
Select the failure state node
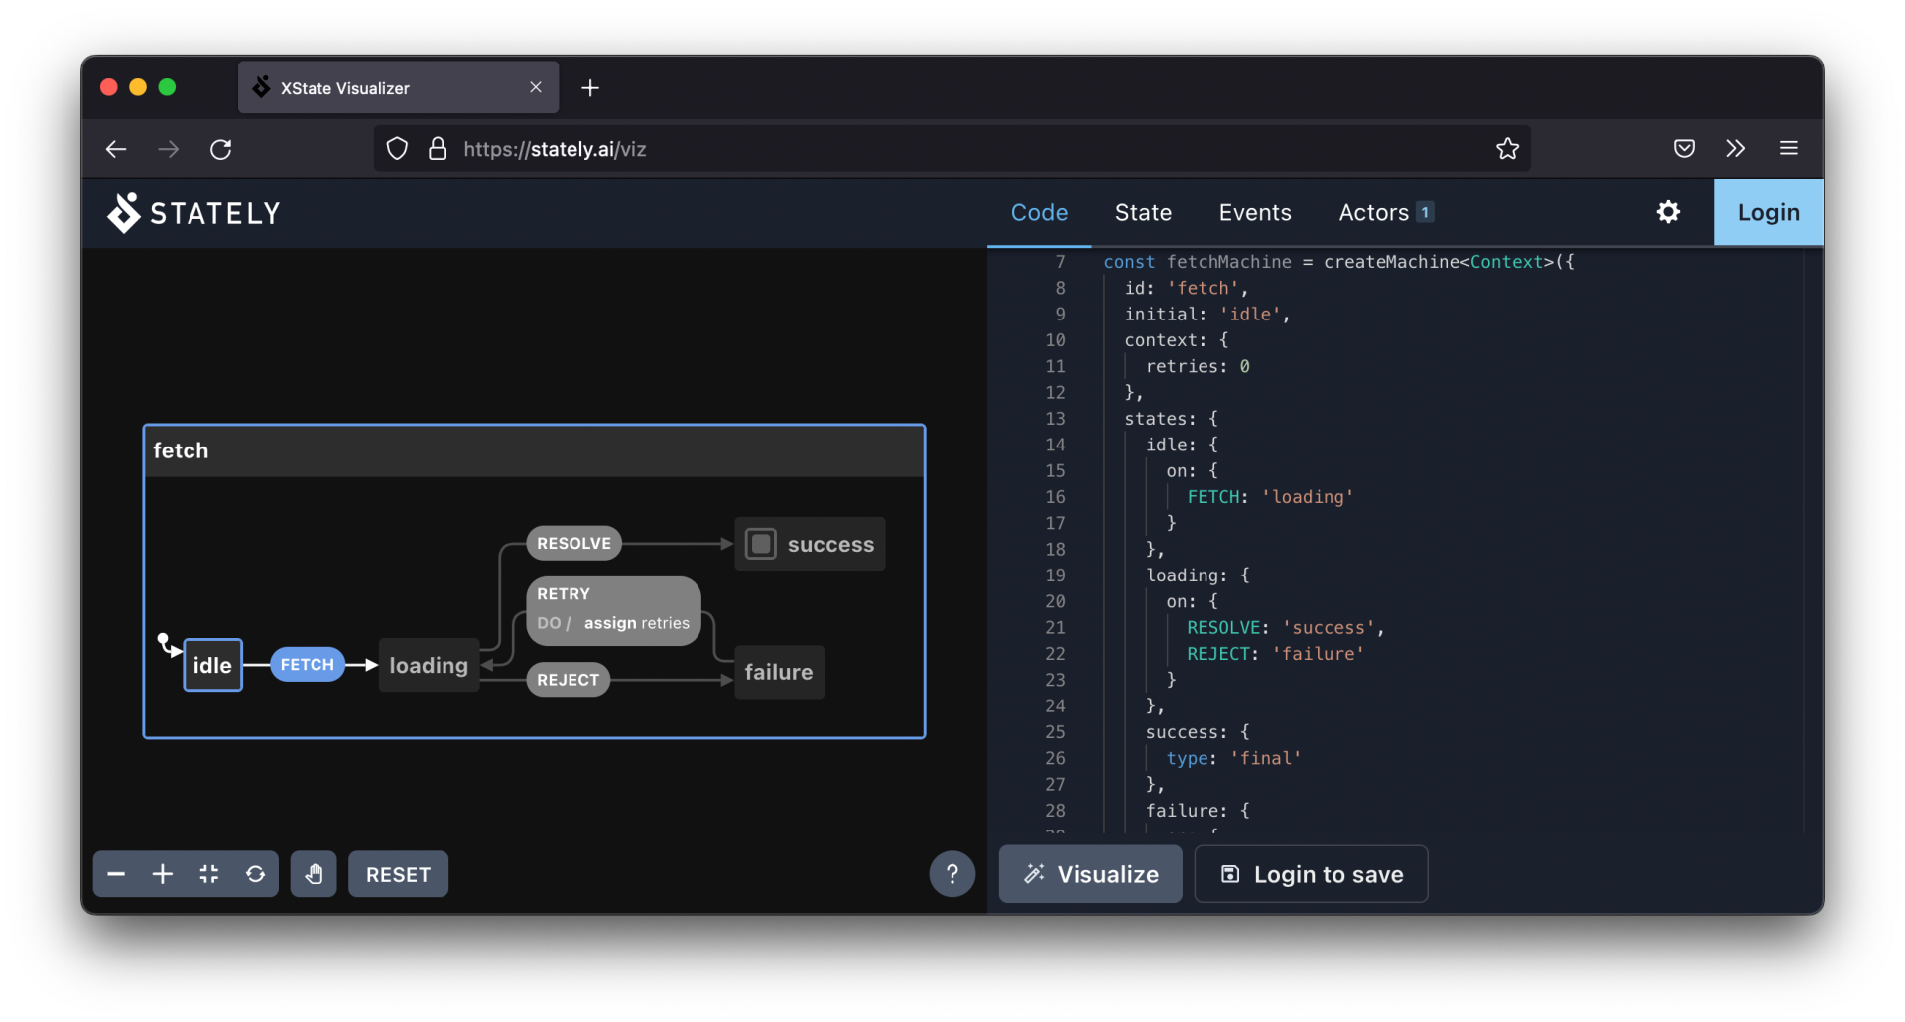(779, 672)
